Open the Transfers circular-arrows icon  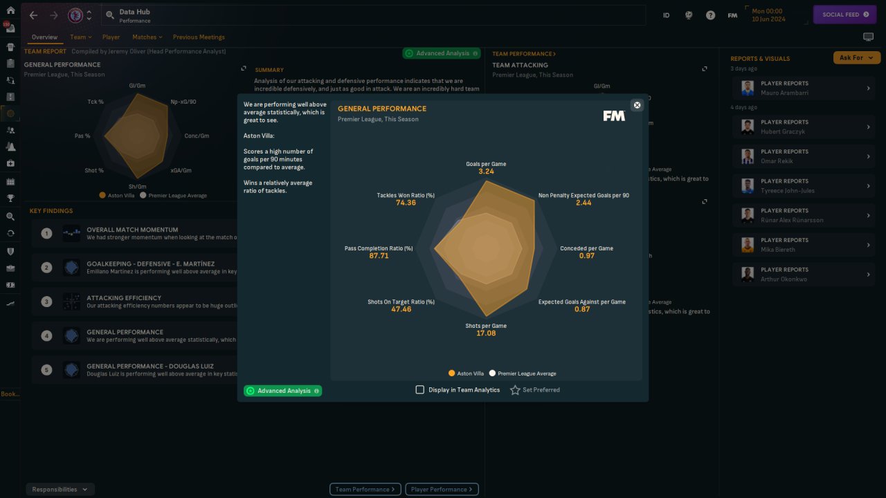[x=10, y=233]
